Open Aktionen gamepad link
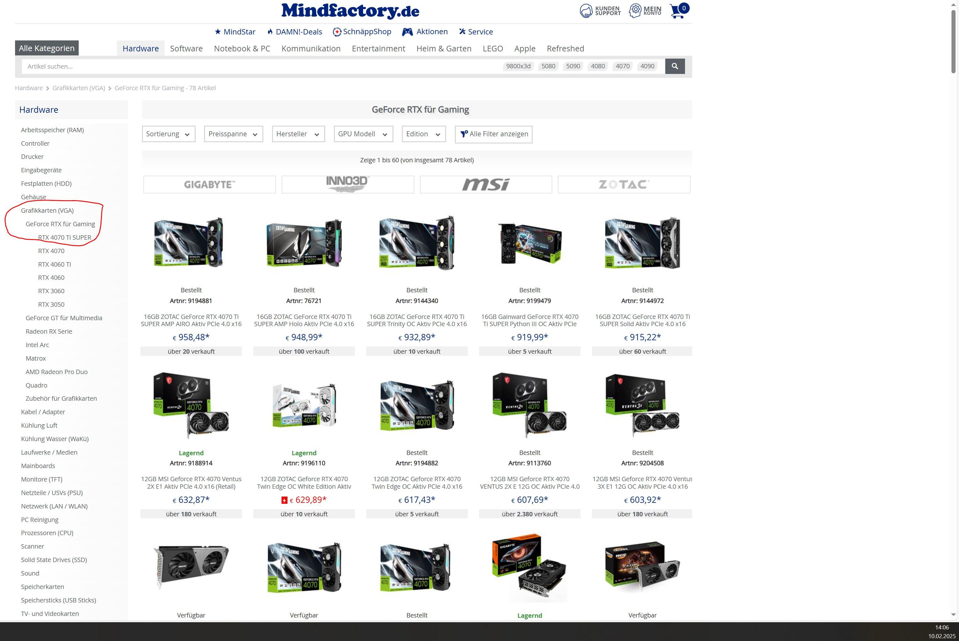959x641 pixels. click(x=425, y=32)
